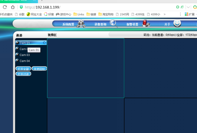
Task: Select Cam 04 channel
Action: [25, 61]
